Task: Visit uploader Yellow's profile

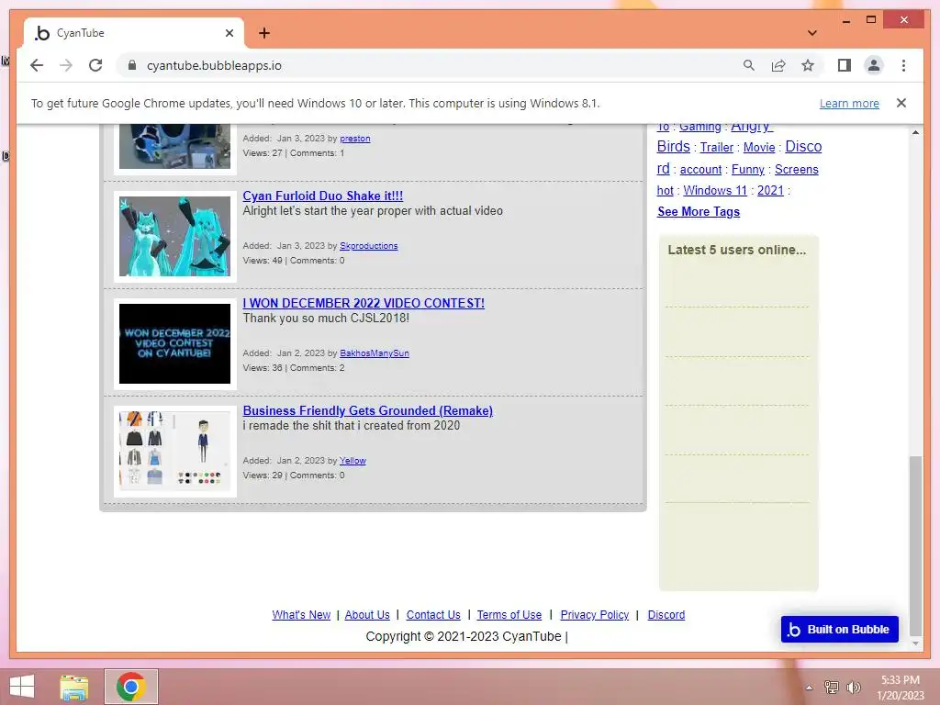Action: 352,461
